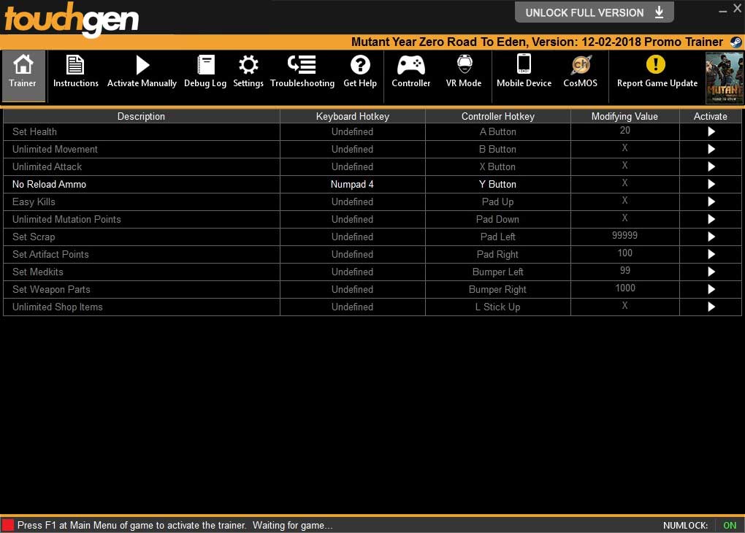Image resolution: width=745 pixels, height=533 pixels.
Task: Launch CoSMOS tool
Action: coord(581,66)
